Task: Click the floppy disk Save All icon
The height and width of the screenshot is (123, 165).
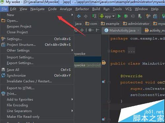Action: point(3,70)
